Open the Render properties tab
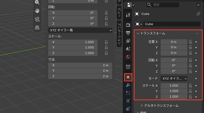Viewport: 204px width, 113px height. pyautogui.click(x=128, y=25)
